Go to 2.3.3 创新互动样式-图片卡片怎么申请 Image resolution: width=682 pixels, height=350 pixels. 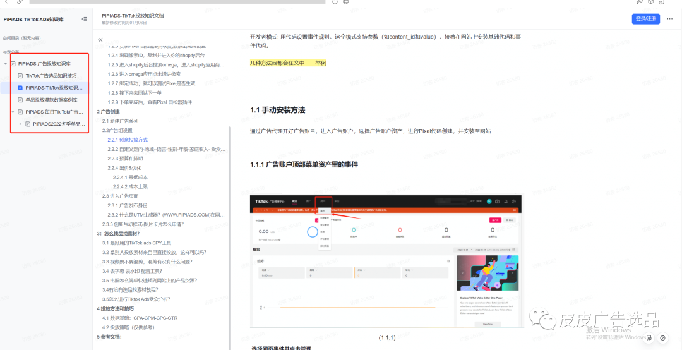[143, 224]
